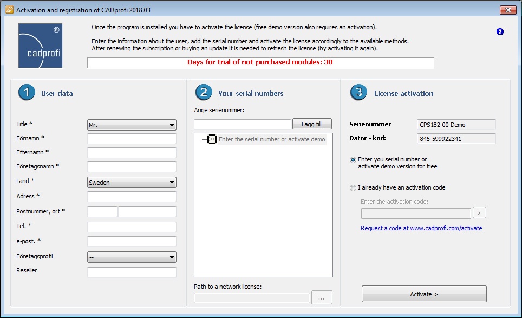The height and width of the screenshot is (318, 522).
Task: Click the Företagsnamn input field
Action: [132, 167]
